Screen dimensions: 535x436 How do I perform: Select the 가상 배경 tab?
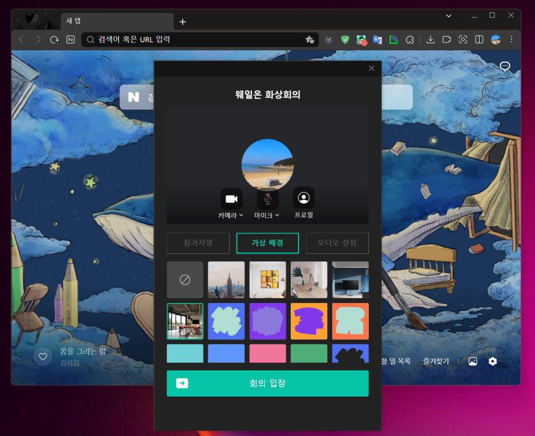(x=267, y=243)
